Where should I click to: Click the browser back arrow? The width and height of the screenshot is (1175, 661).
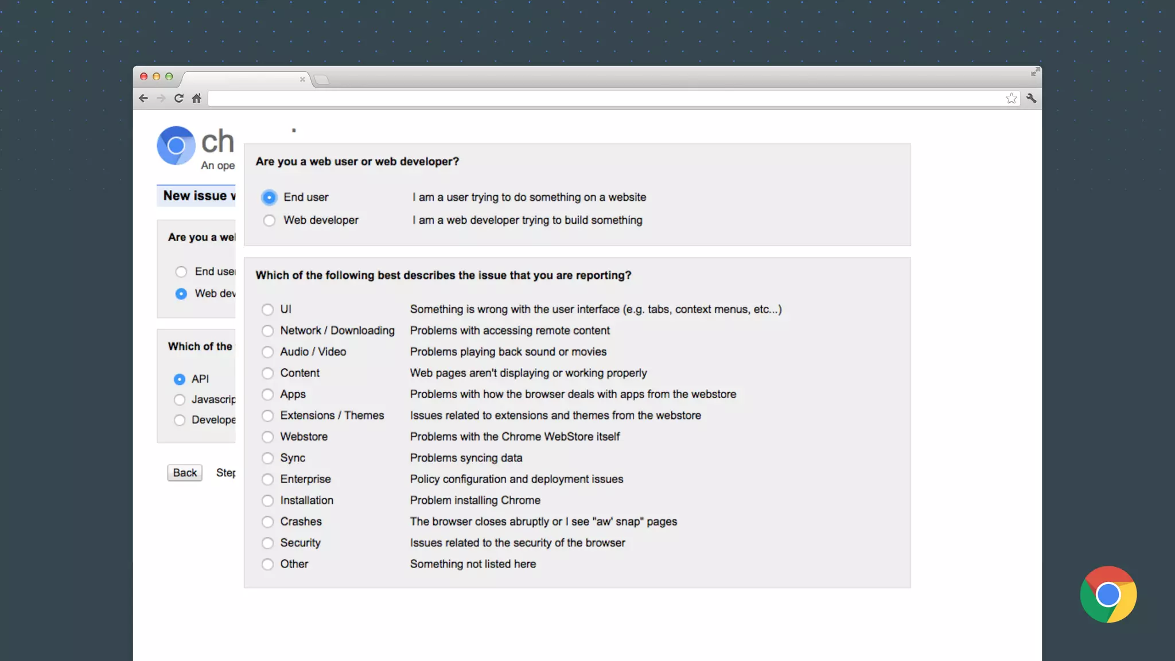143,99
